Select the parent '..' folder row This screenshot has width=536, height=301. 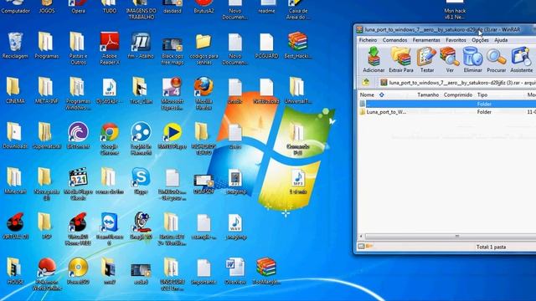pos(446,104)
